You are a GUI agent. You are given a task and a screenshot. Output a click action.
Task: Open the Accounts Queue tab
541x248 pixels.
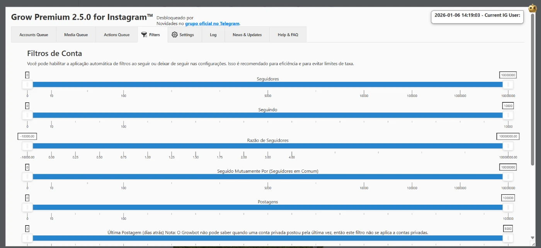pyautogui.click(x=34, y=35)
